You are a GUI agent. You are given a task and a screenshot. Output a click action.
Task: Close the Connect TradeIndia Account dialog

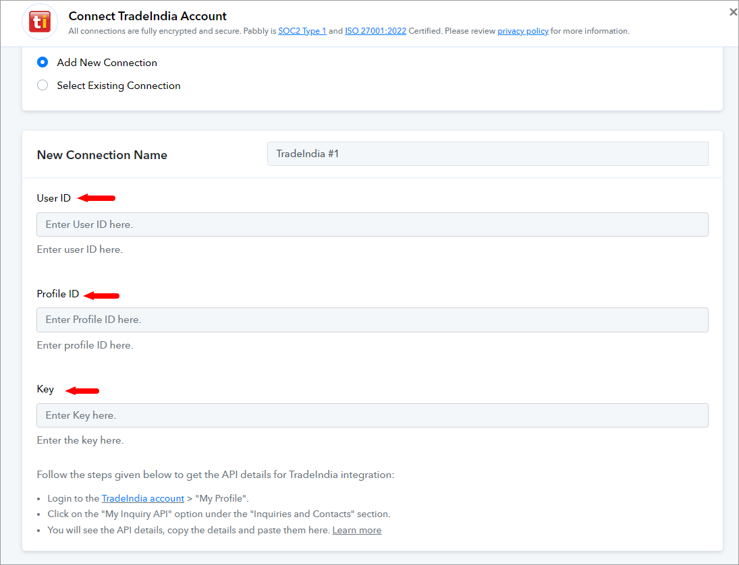tap(733, 12)
